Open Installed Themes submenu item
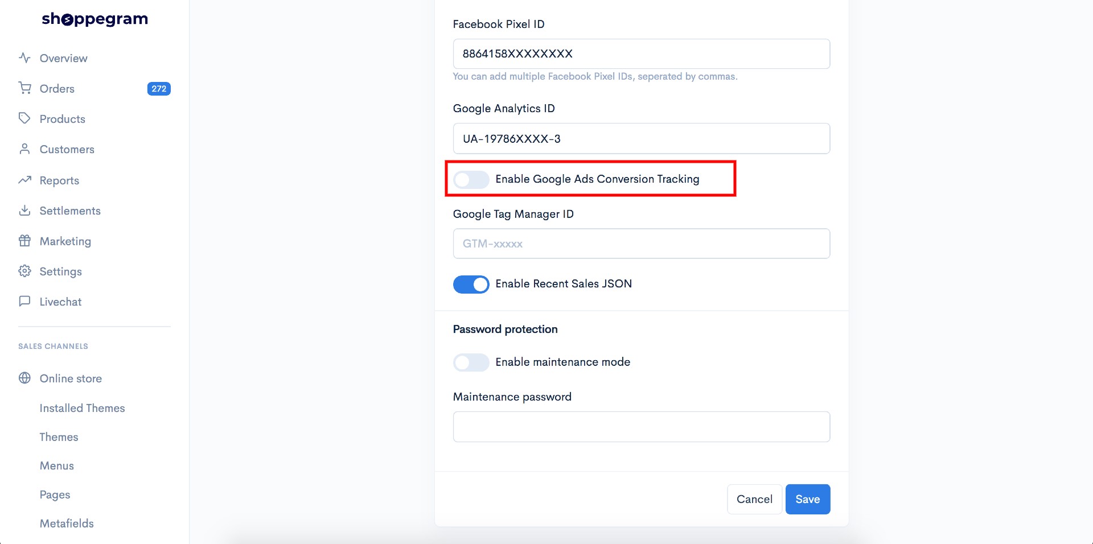 tap(82, 408)
